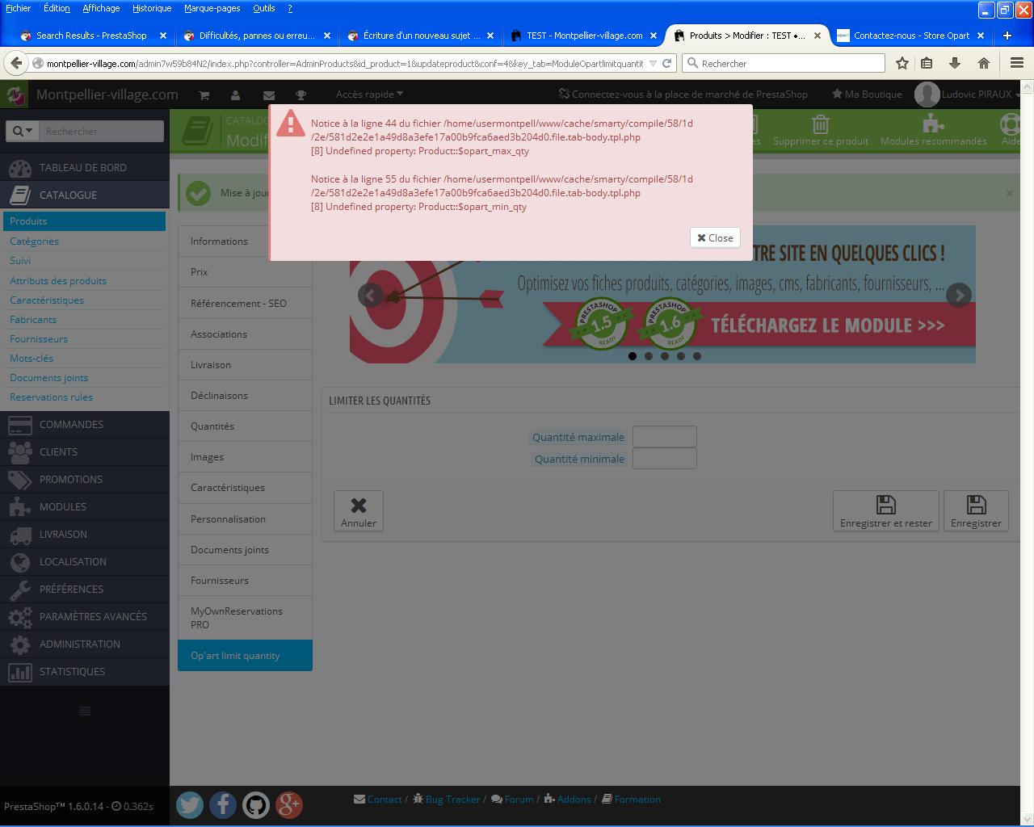Close the error notice dialog

[715, 237]
